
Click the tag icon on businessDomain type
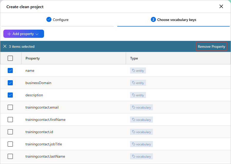(x=134, y=83)
